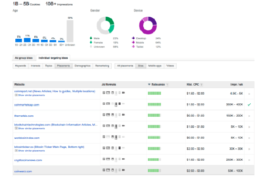
Task: Click green checkmark on coinmarketcap.com row
Action: pos(249,105)
